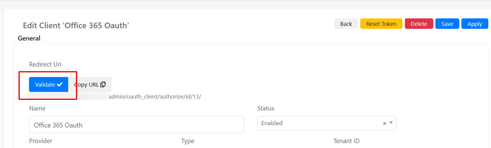The image size is (491, 148).
Task: Focus the Name input field
Action: point(136,125)
